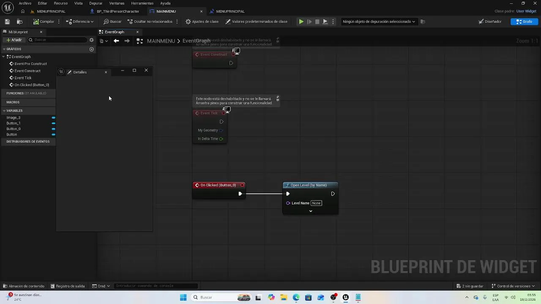Navigate forward with the right arrow
The height and width of the screenshot is (304, 541).
[127, 41]
